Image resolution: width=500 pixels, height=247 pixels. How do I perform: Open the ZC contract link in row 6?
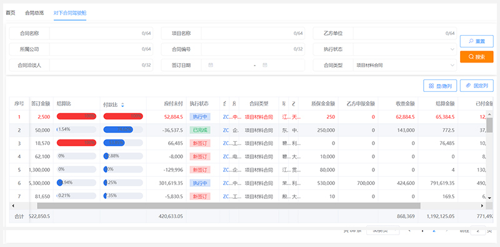(x=226, y=183)
